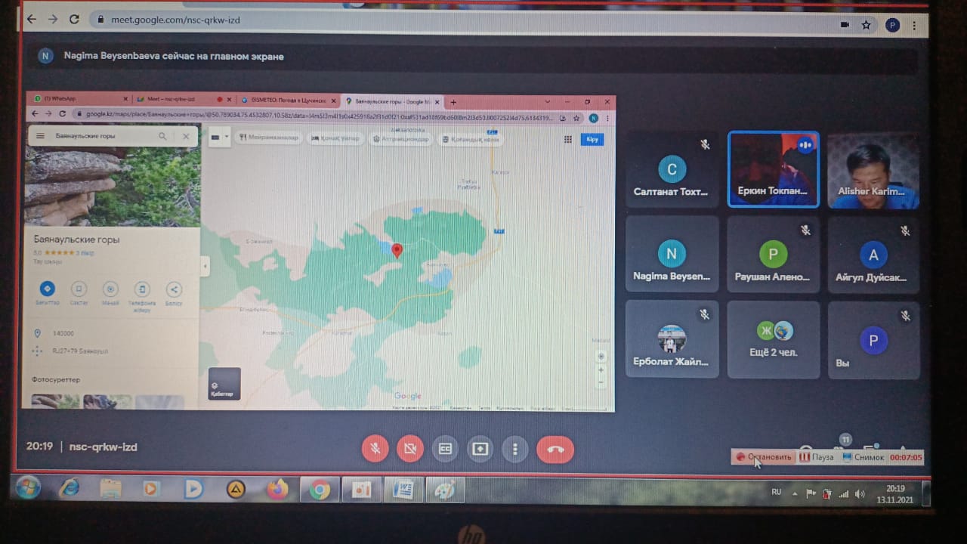Toggle closed captions in the call

(445, 449)
